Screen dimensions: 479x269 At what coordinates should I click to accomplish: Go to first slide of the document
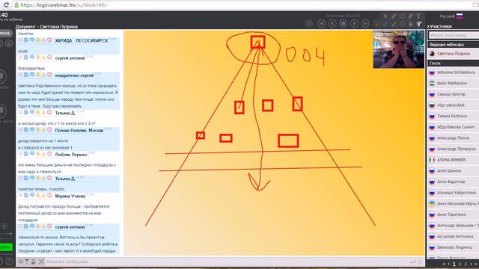click(x=321, y=23)
